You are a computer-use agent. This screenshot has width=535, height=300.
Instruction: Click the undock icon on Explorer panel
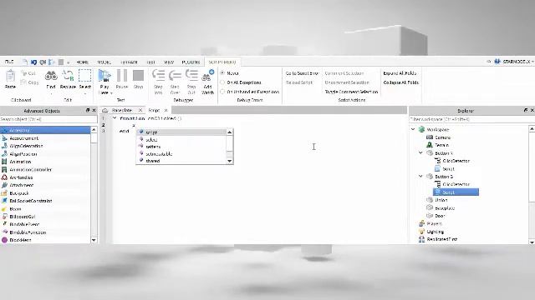point(526,110)
